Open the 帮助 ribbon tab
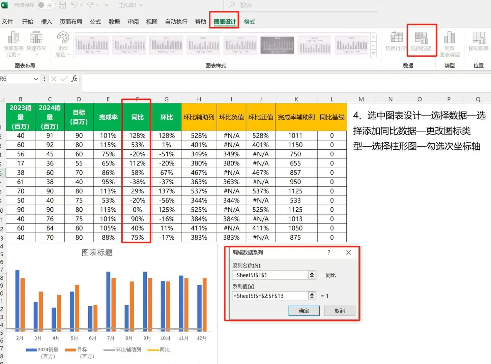The width and height of the screenshot is (491, 364). pos(201,22)
